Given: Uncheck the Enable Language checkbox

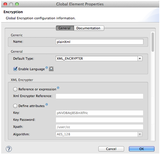Looking at the screenshot, I should pyautogui.click(x=15, y=69).
